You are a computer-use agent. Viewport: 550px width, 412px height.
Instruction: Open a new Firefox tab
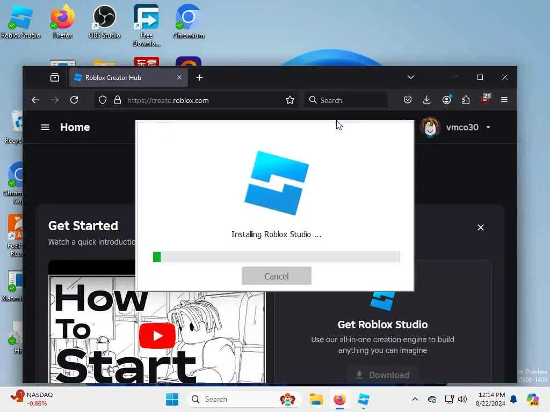coord(200,78)
